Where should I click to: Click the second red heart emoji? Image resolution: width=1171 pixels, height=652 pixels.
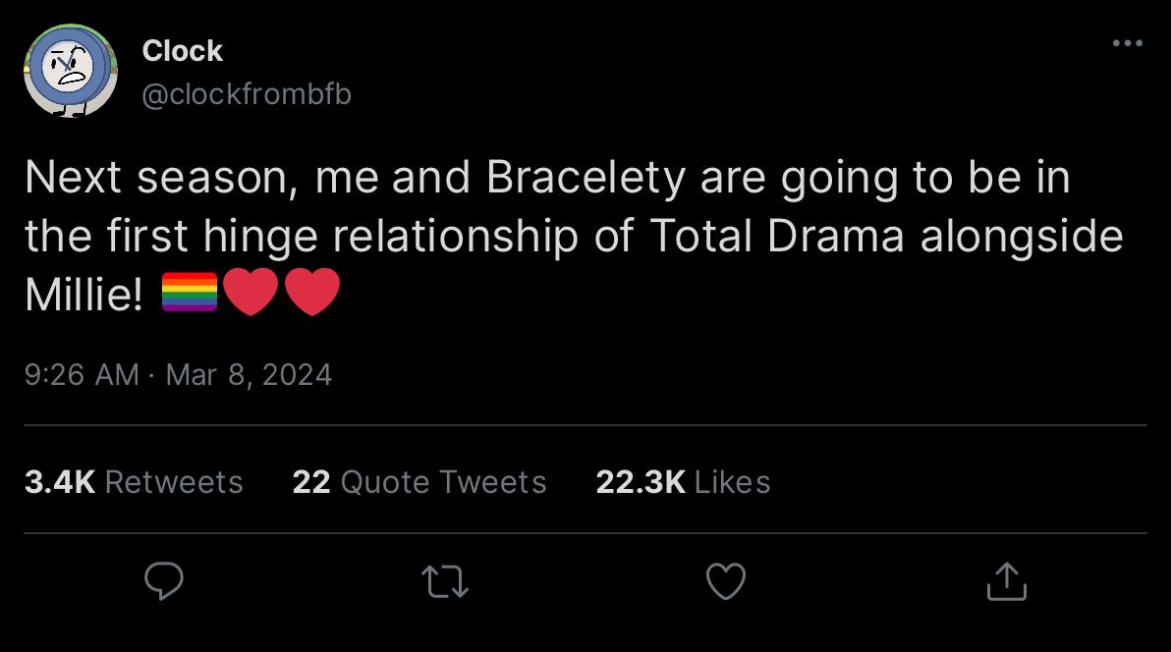pos(312,292)
